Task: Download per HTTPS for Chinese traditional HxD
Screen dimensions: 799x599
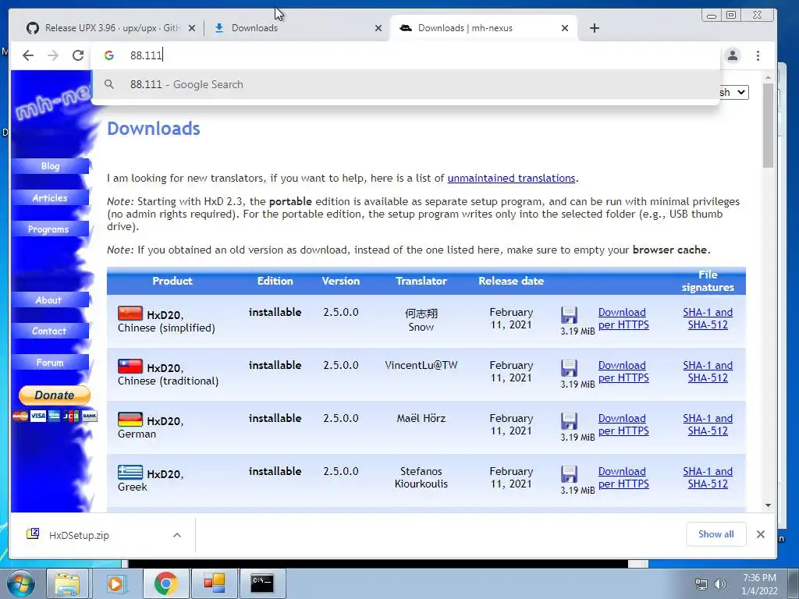Action: click(x=623, y=371)
